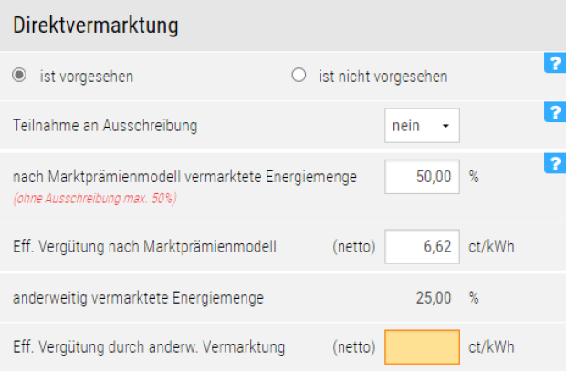Screen dimensions: 566x371
Task: Click the 50,00 percent input field
Action: 422,176
